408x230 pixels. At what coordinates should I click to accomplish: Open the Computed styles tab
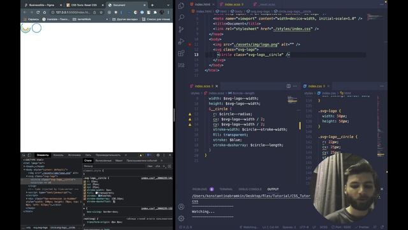pos(103,160)
